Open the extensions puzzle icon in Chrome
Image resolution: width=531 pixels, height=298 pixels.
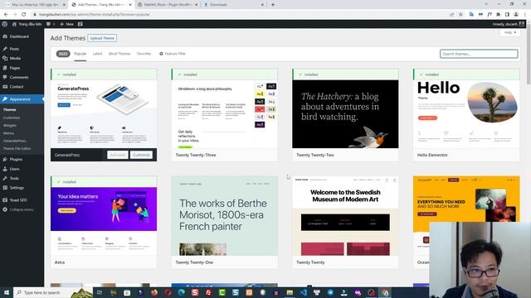click(498, 15)
